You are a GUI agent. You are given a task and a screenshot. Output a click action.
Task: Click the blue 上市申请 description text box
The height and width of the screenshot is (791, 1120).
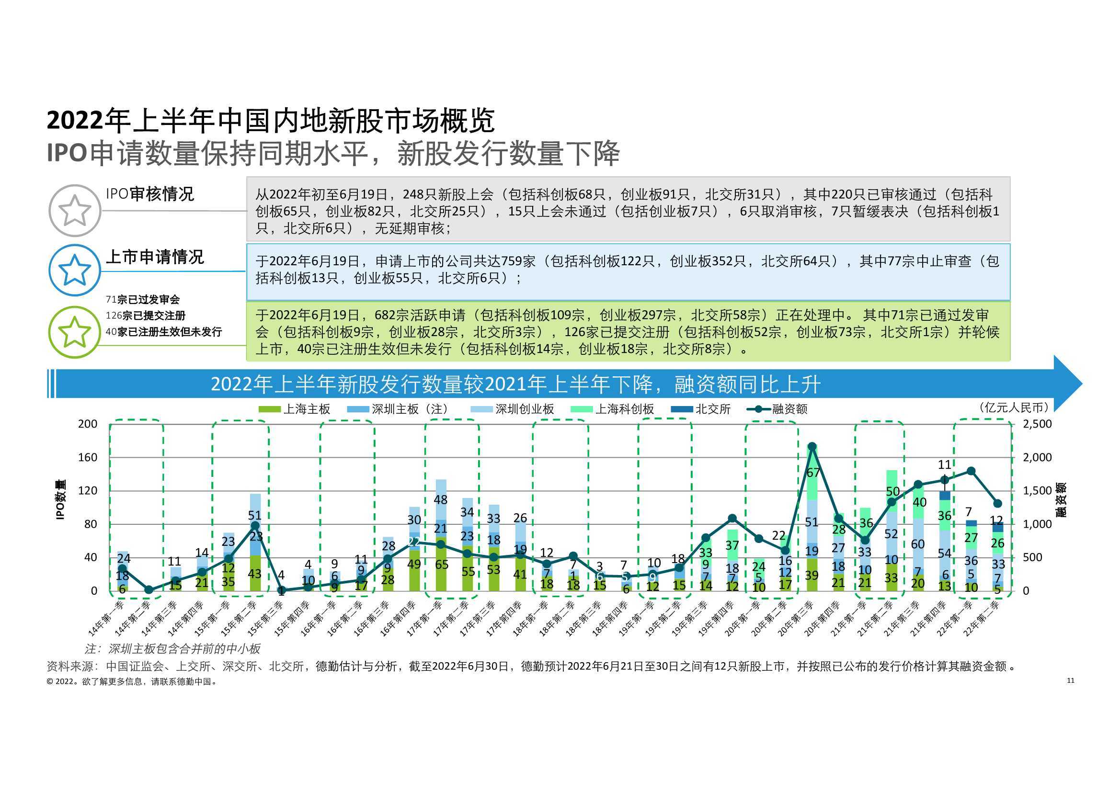pos(628,271)
